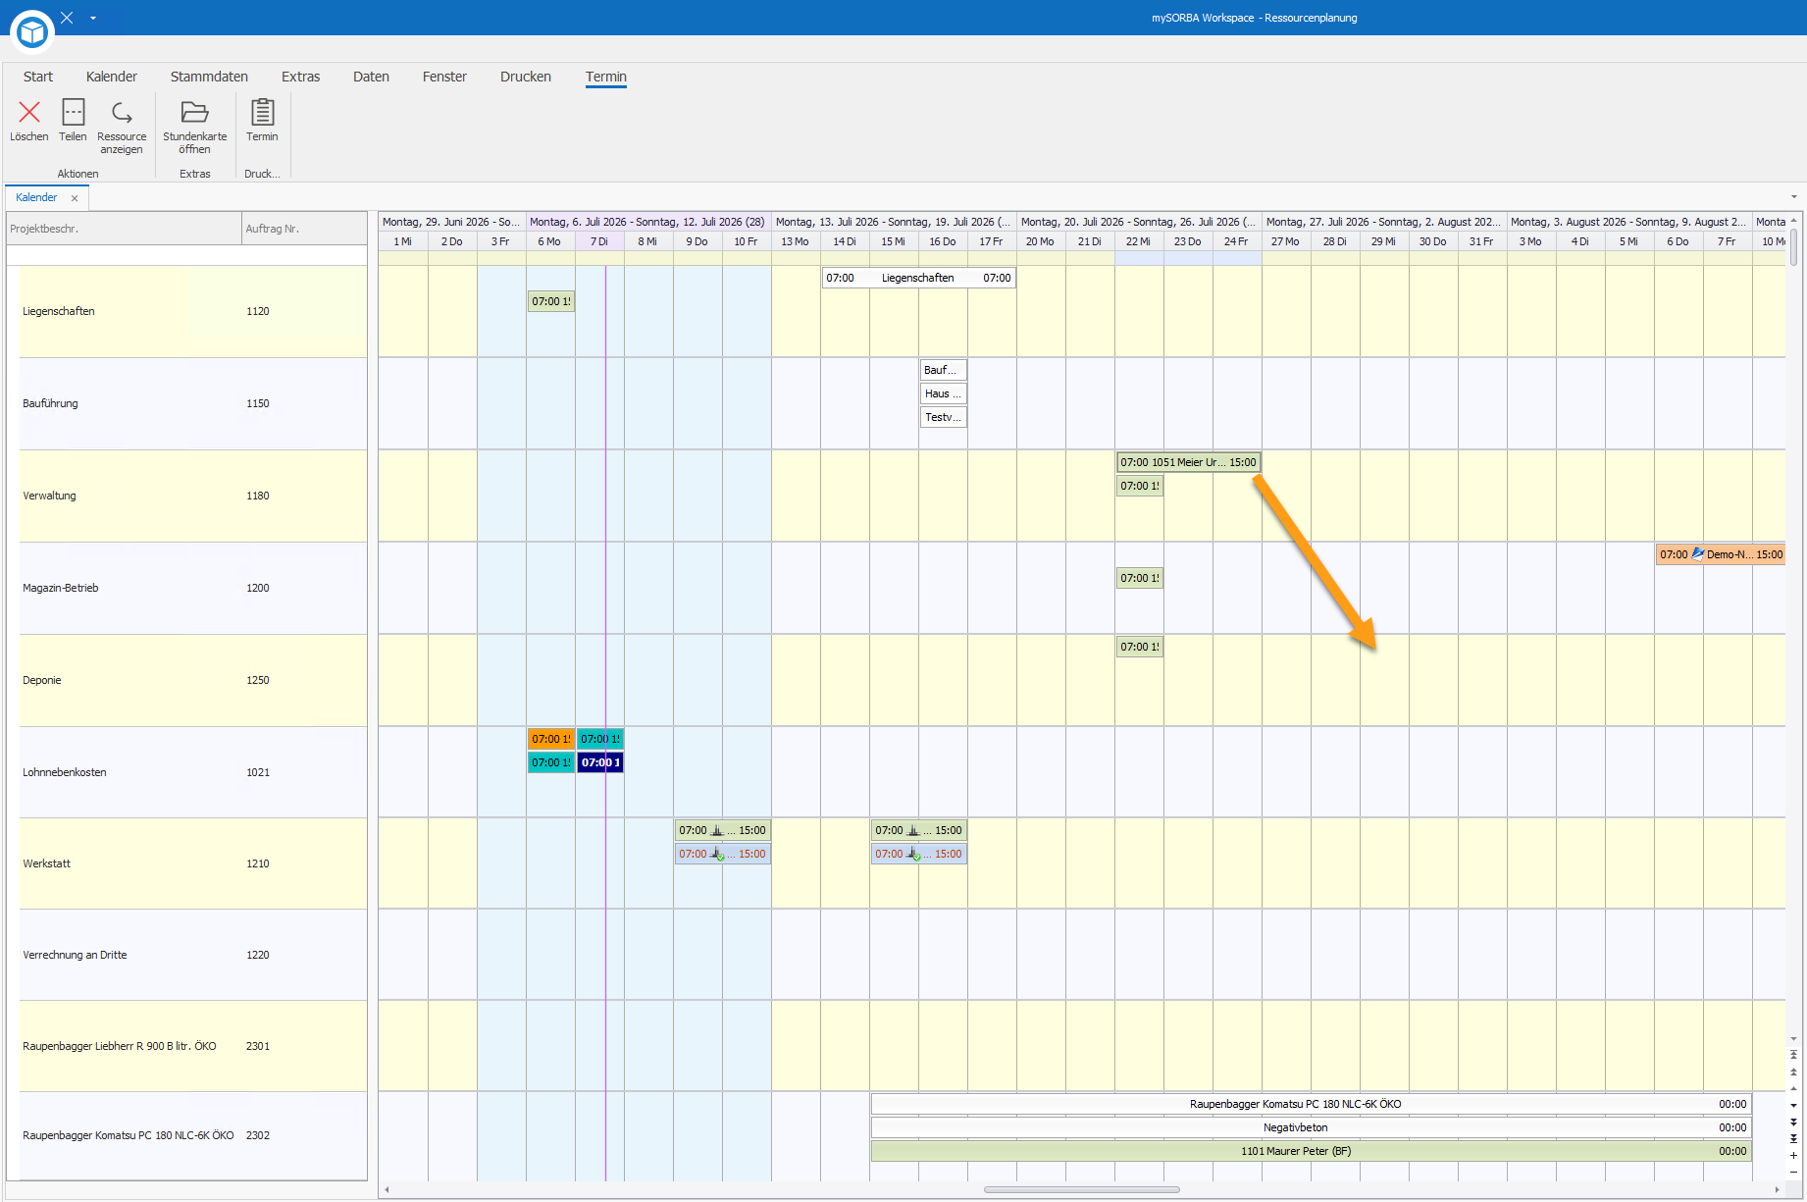This screenshot has width=1807, height=1202.
Task: Click the horizontal calendar scrollbar thumb
Action: [x=1081, y=1189]
